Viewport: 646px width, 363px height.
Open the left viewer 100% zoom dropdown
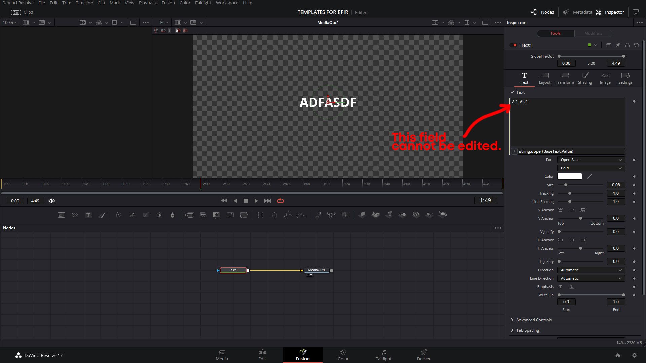[x=9, y=23]
